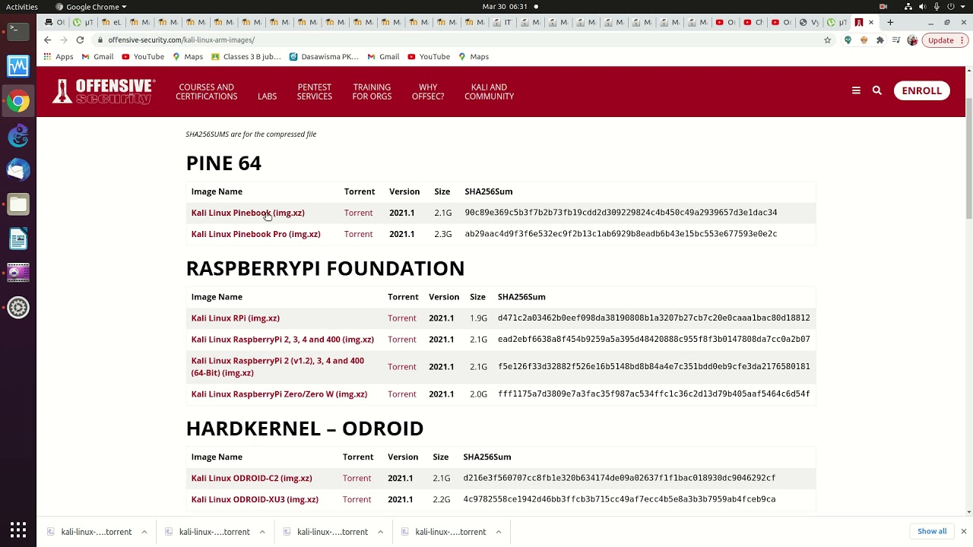Open Kali Linux RaspberryPi Zero/Zero W link
Image resolution: width=973 pixels, height=547 pixels.
tap(279, 394)
